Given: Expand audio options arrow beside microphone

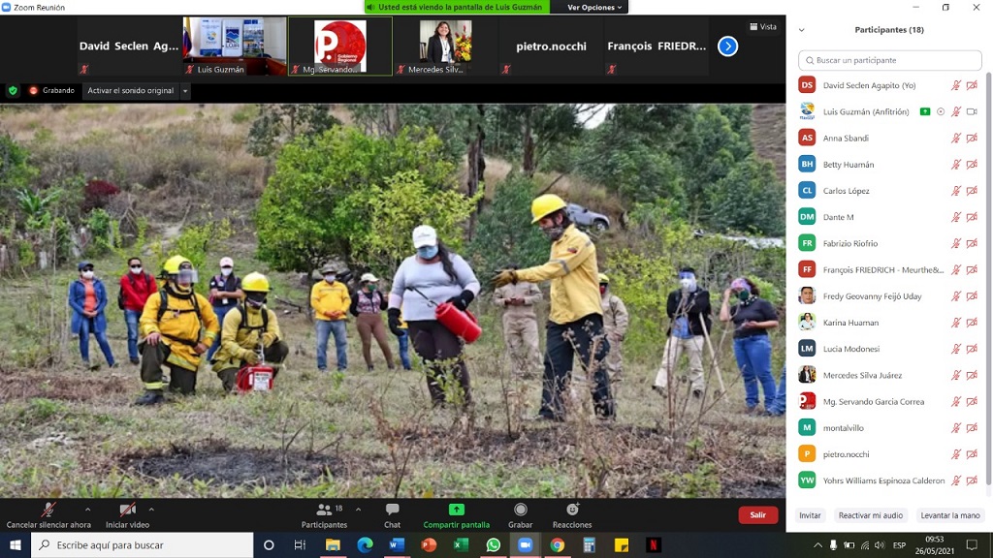Looking at the screenshot, I should point(87,510).
